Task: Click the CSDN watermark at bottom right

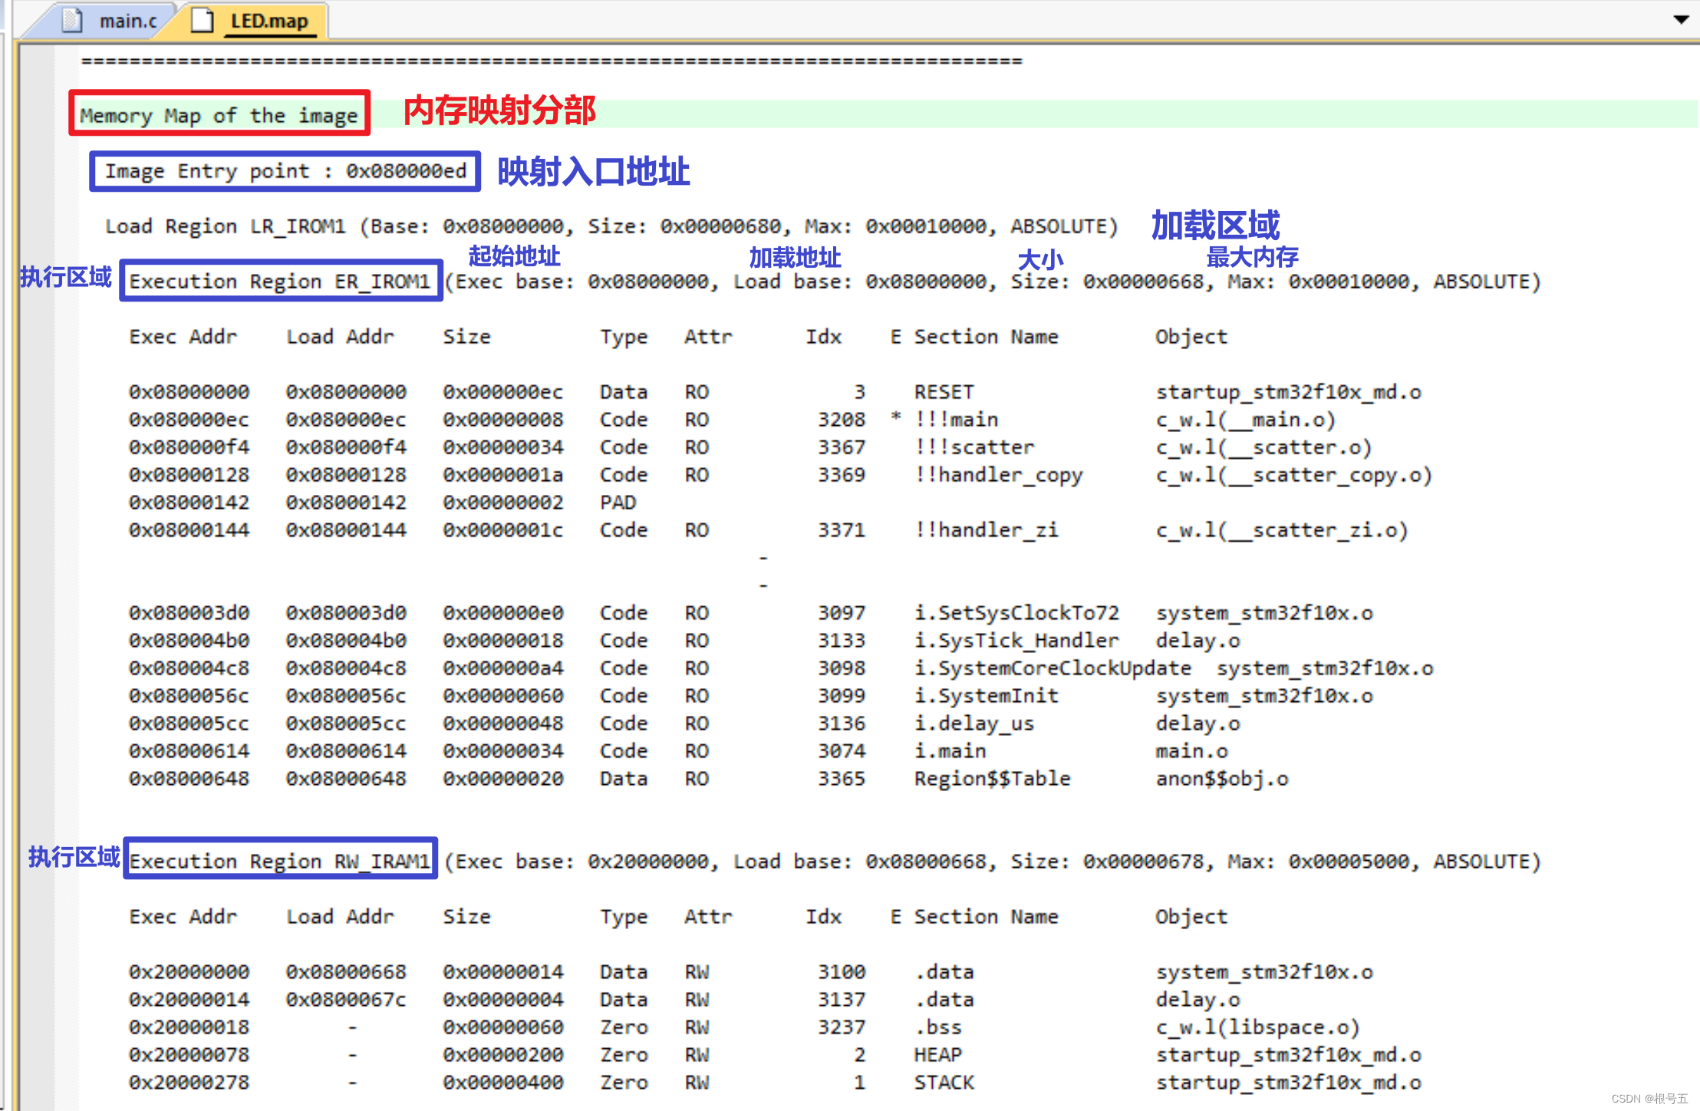Action: click(1649, 1098)
